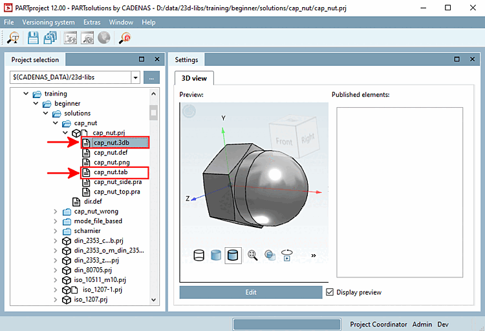
Task: Click the Edit button
Action: tap(251, 292)
